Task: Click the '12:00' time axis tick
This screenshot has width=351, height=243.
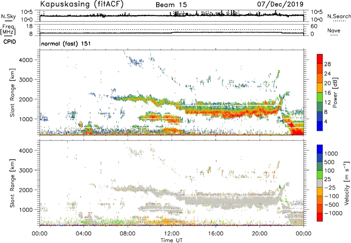Action: [172, 234]
